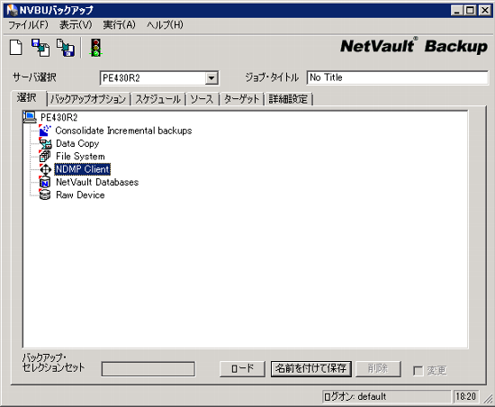495x407 pixels.
Task: Click the NDMP Client plugin icon
Action: pyautogui.click(x=45, y=169)
